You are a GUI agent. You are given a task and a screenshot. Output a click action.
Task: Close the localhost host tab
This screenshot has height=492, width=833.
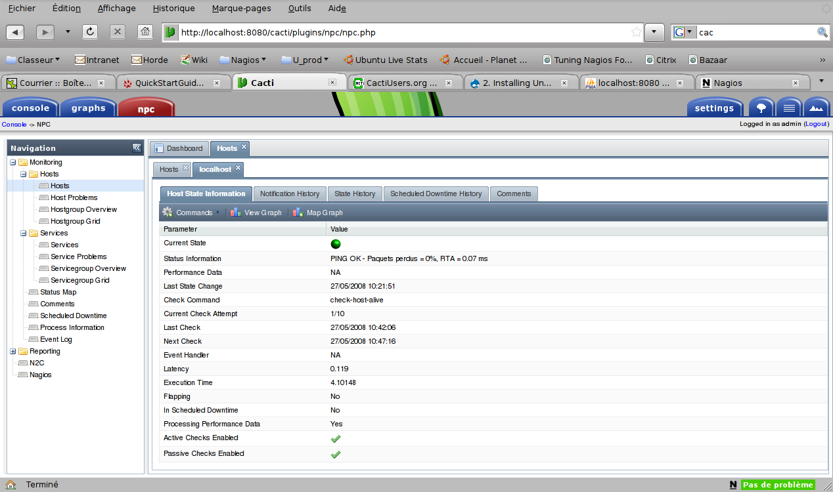pos(238,169)
